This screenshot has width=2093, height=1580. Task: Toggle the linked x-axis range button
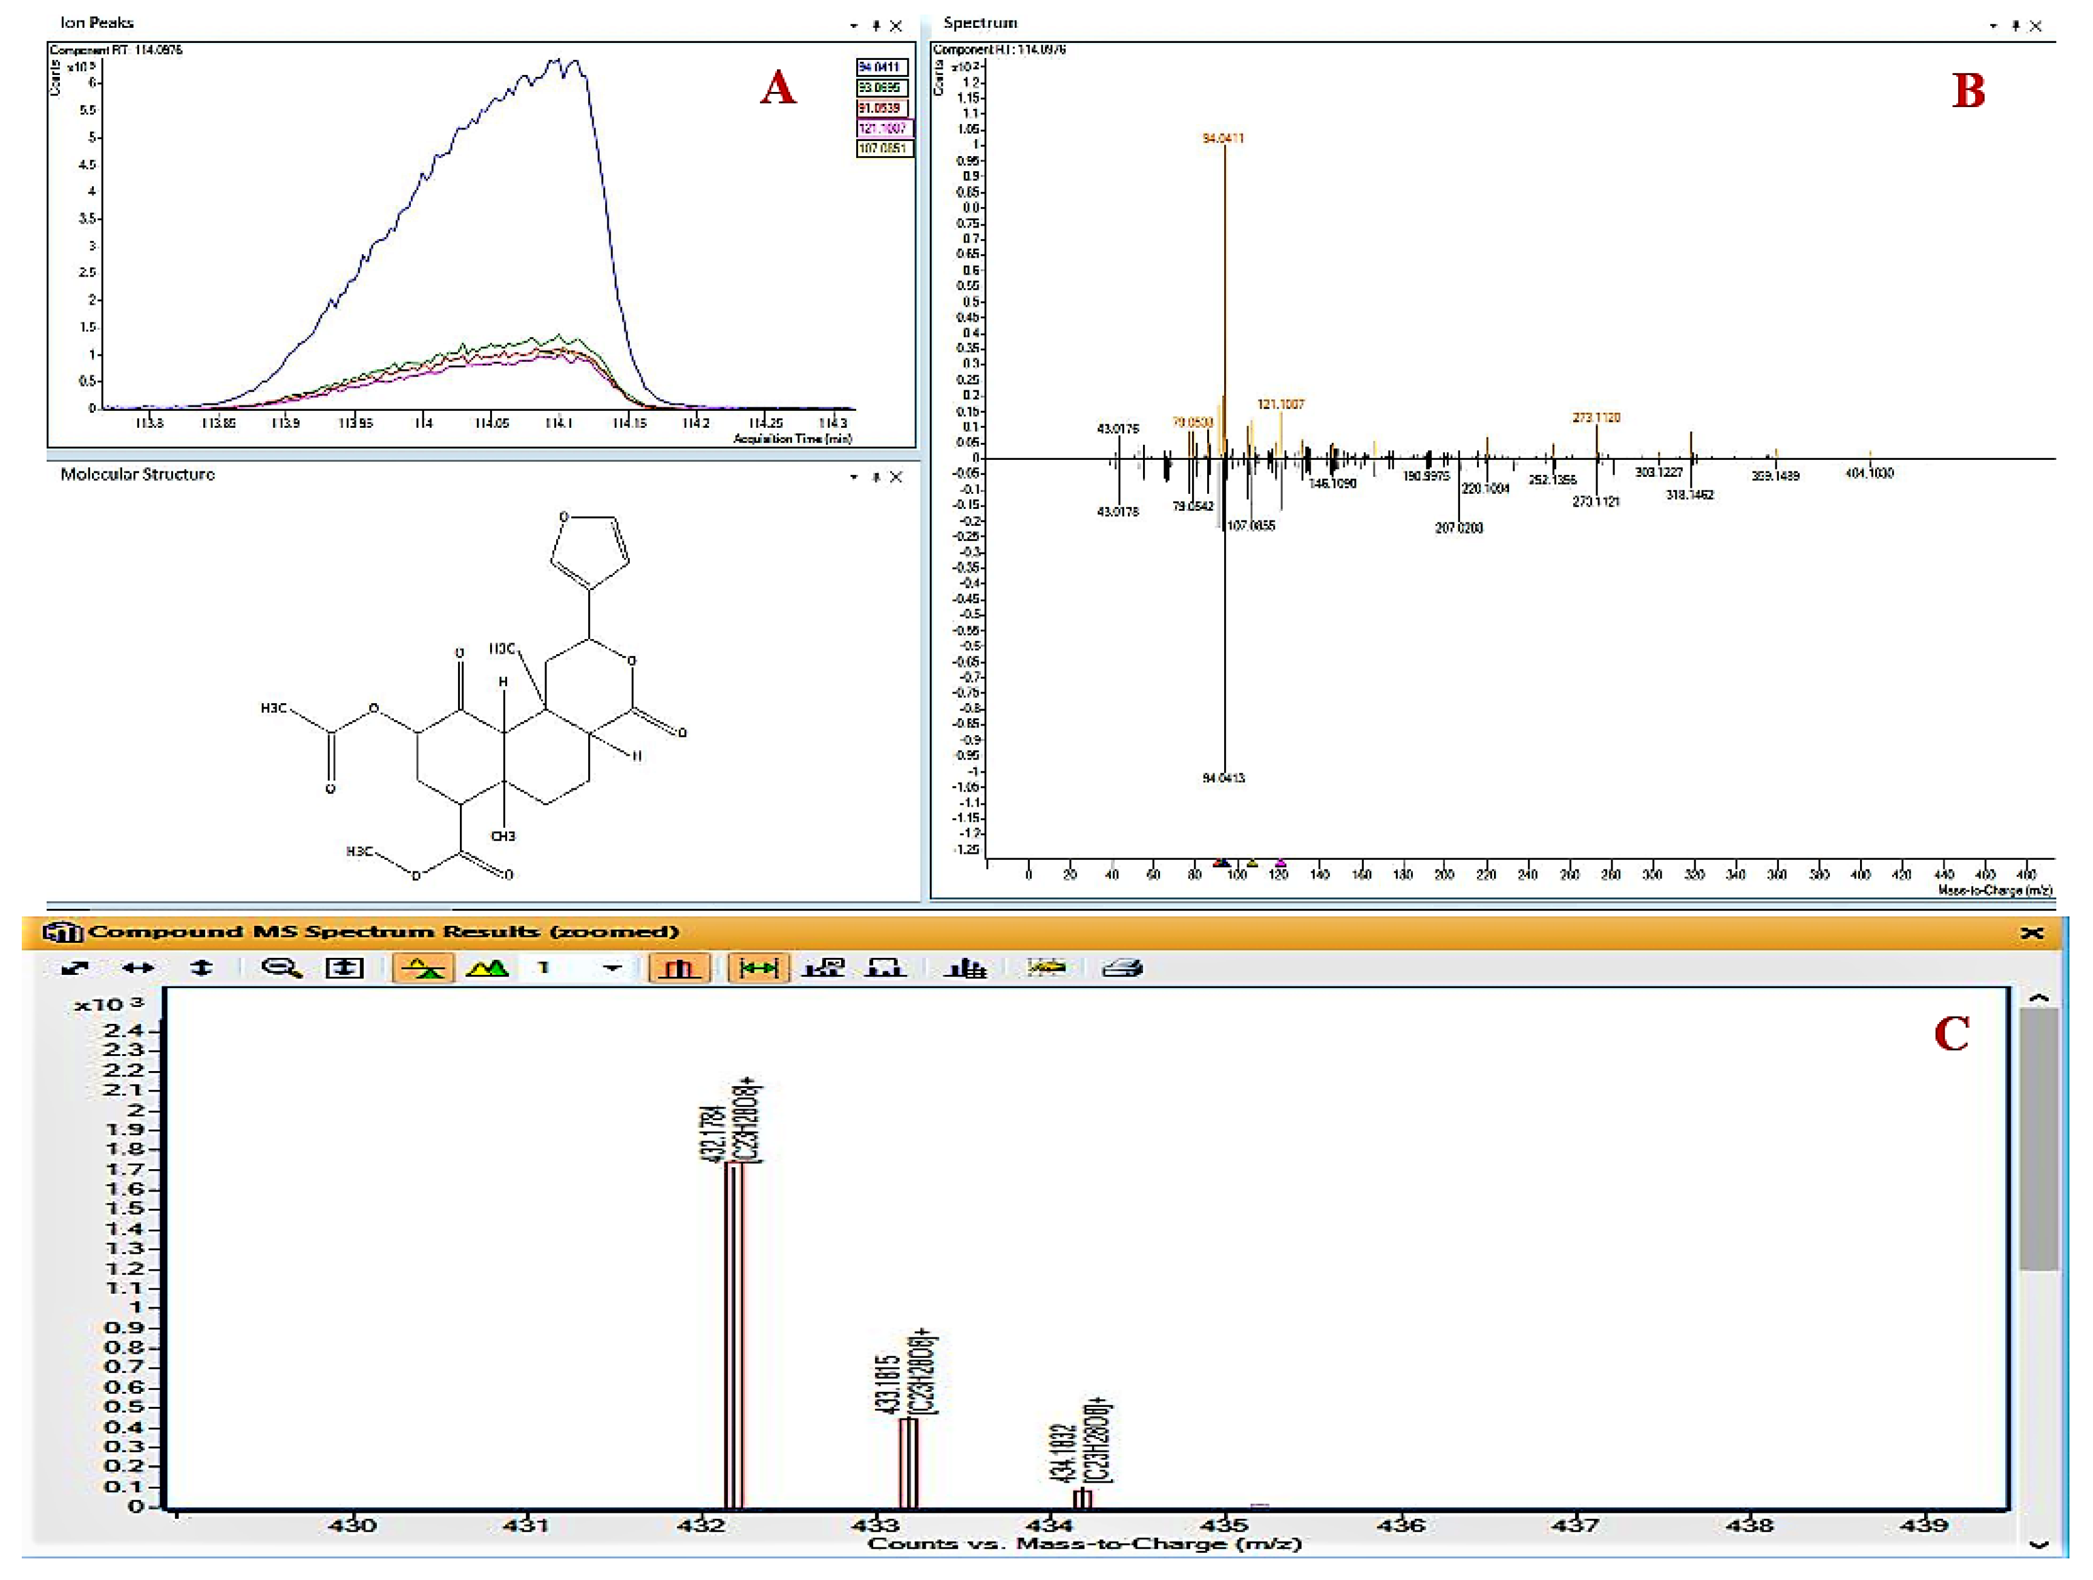pyautogui.click(x=758, y=968)
